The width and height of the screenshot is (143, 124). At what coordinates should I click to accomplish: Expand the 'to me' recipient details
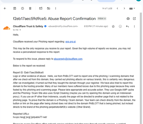[20, 30]
